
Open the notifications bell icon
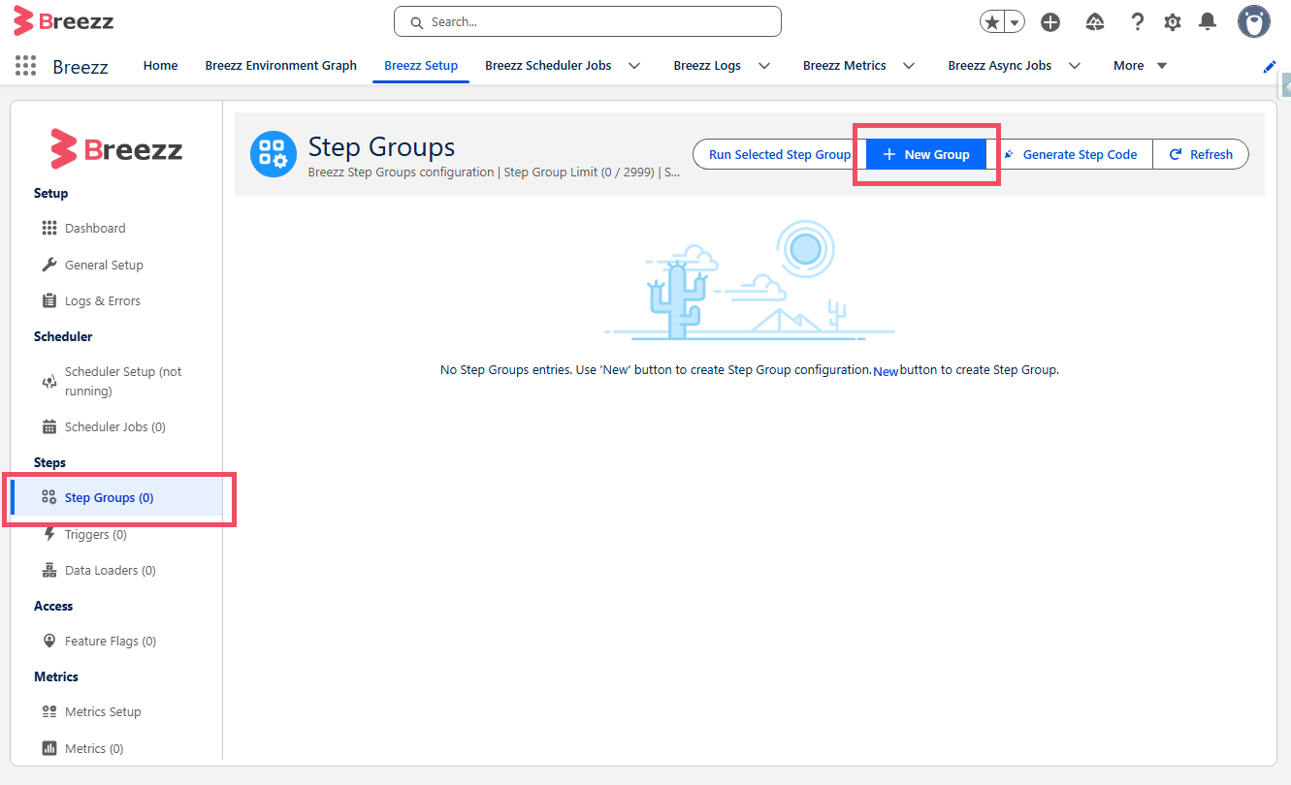coord(1208,21)
